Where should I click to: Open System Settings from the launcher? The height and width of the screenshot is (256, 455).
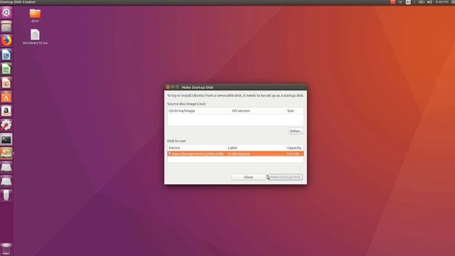point(6,125)
